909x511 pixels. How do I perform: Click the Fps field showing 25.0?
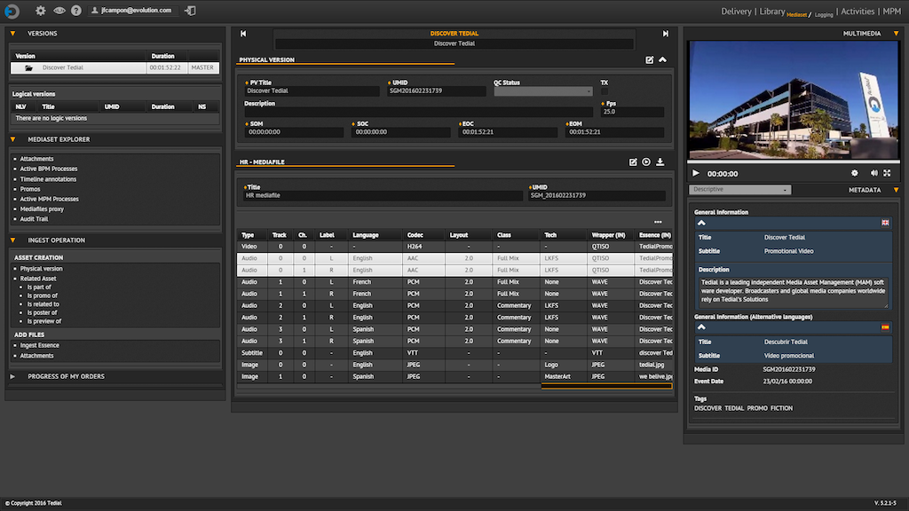632,112
